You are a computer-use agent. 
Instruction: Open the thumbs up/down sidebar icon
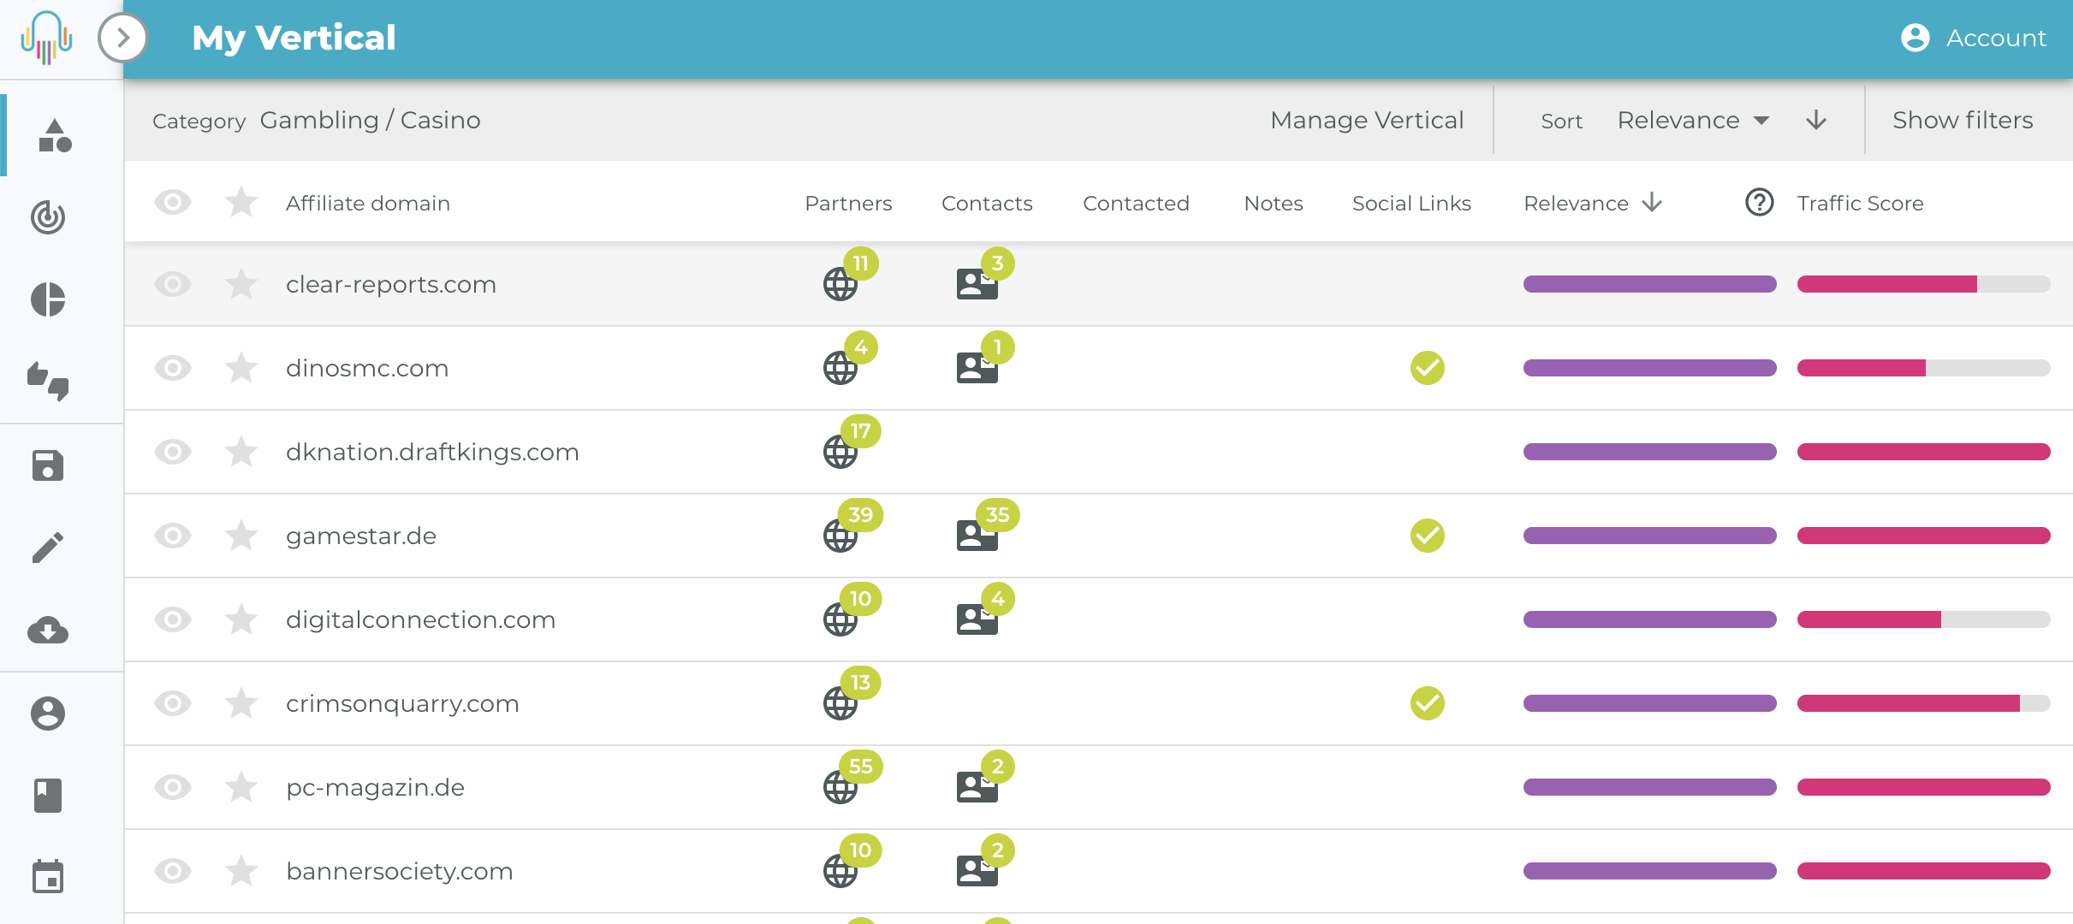click(48, 382)
